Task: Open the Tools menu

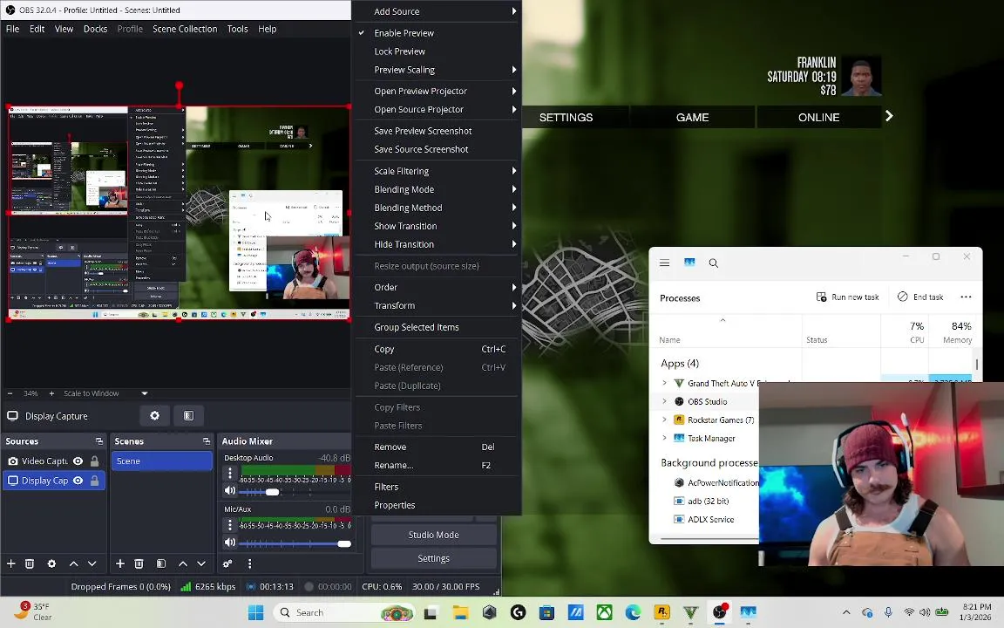Action: 238,29
